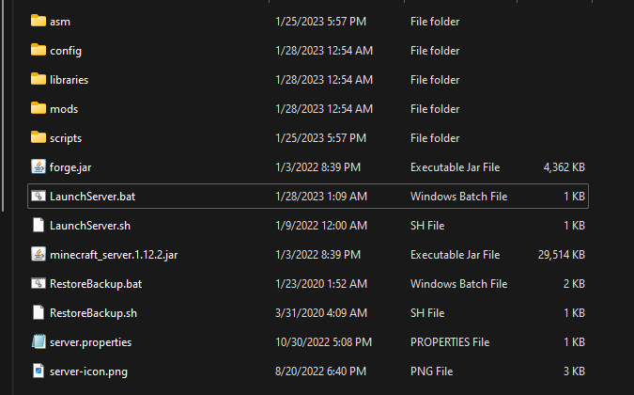Click the 3/31/2020 4:09 AM modified date
634x395 pixels.
pyautogui.click(x=321, y=313)
